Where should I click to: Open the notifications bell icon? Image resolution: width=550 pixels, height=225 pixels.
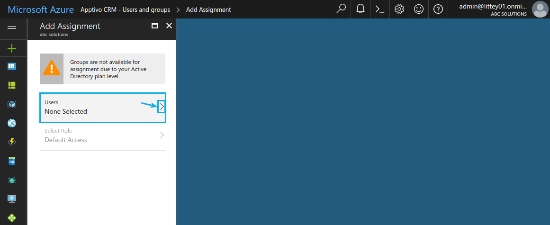pyautogui.click(x=361, y=9)
